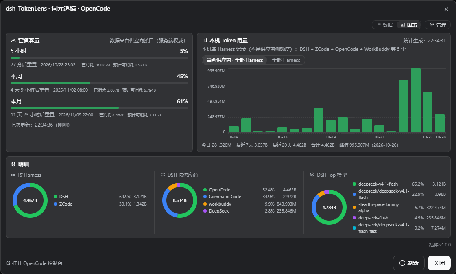Click the gear icon in 管理
This screenshot has height=274, width=456.
(432, 25)
